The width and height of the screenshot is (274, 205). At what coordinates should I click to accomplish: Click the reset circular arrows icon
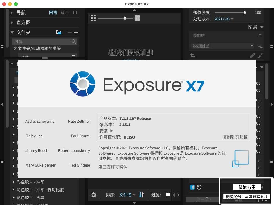click(x=199, y=187)
